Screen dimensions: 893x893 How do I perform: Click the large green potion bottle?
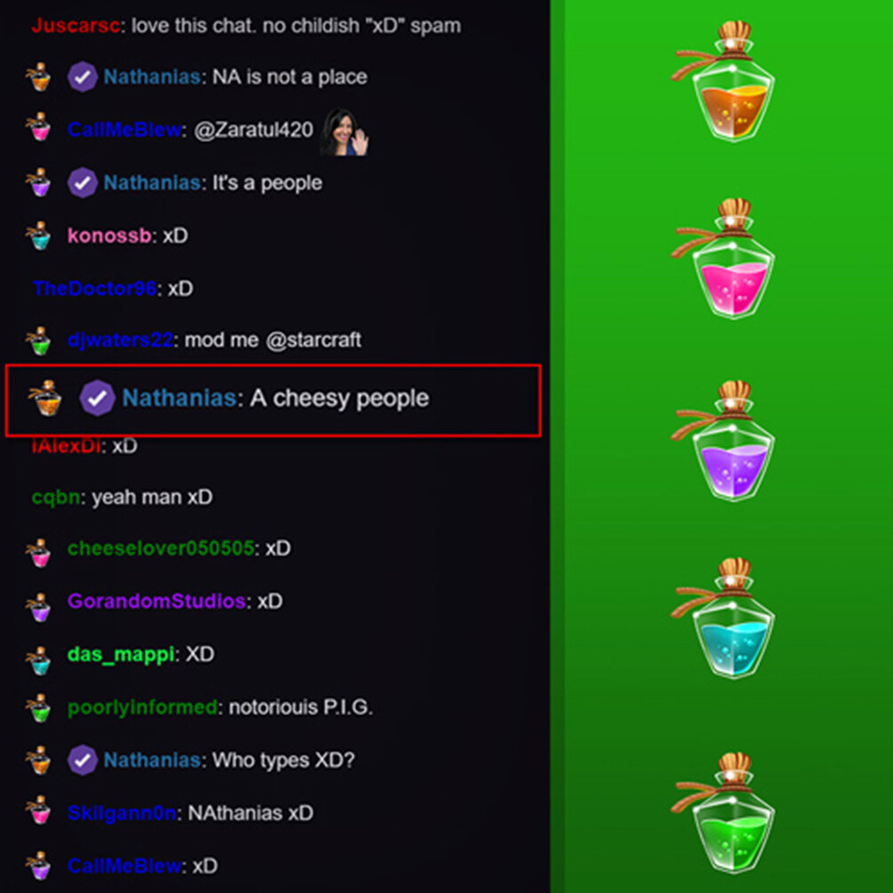(x=724, y=813)
